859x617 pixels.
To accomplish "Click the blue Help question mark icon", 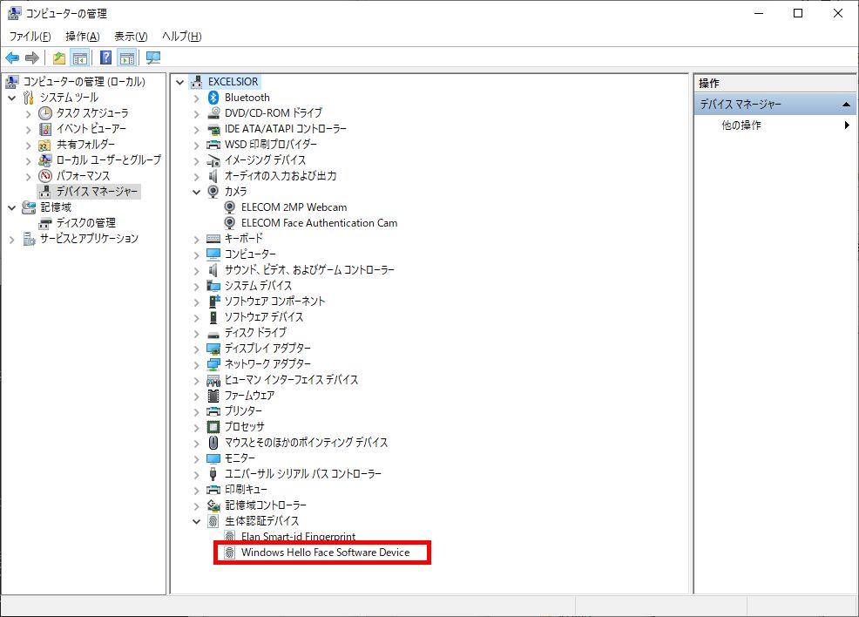I will click(x=105, y=58).
